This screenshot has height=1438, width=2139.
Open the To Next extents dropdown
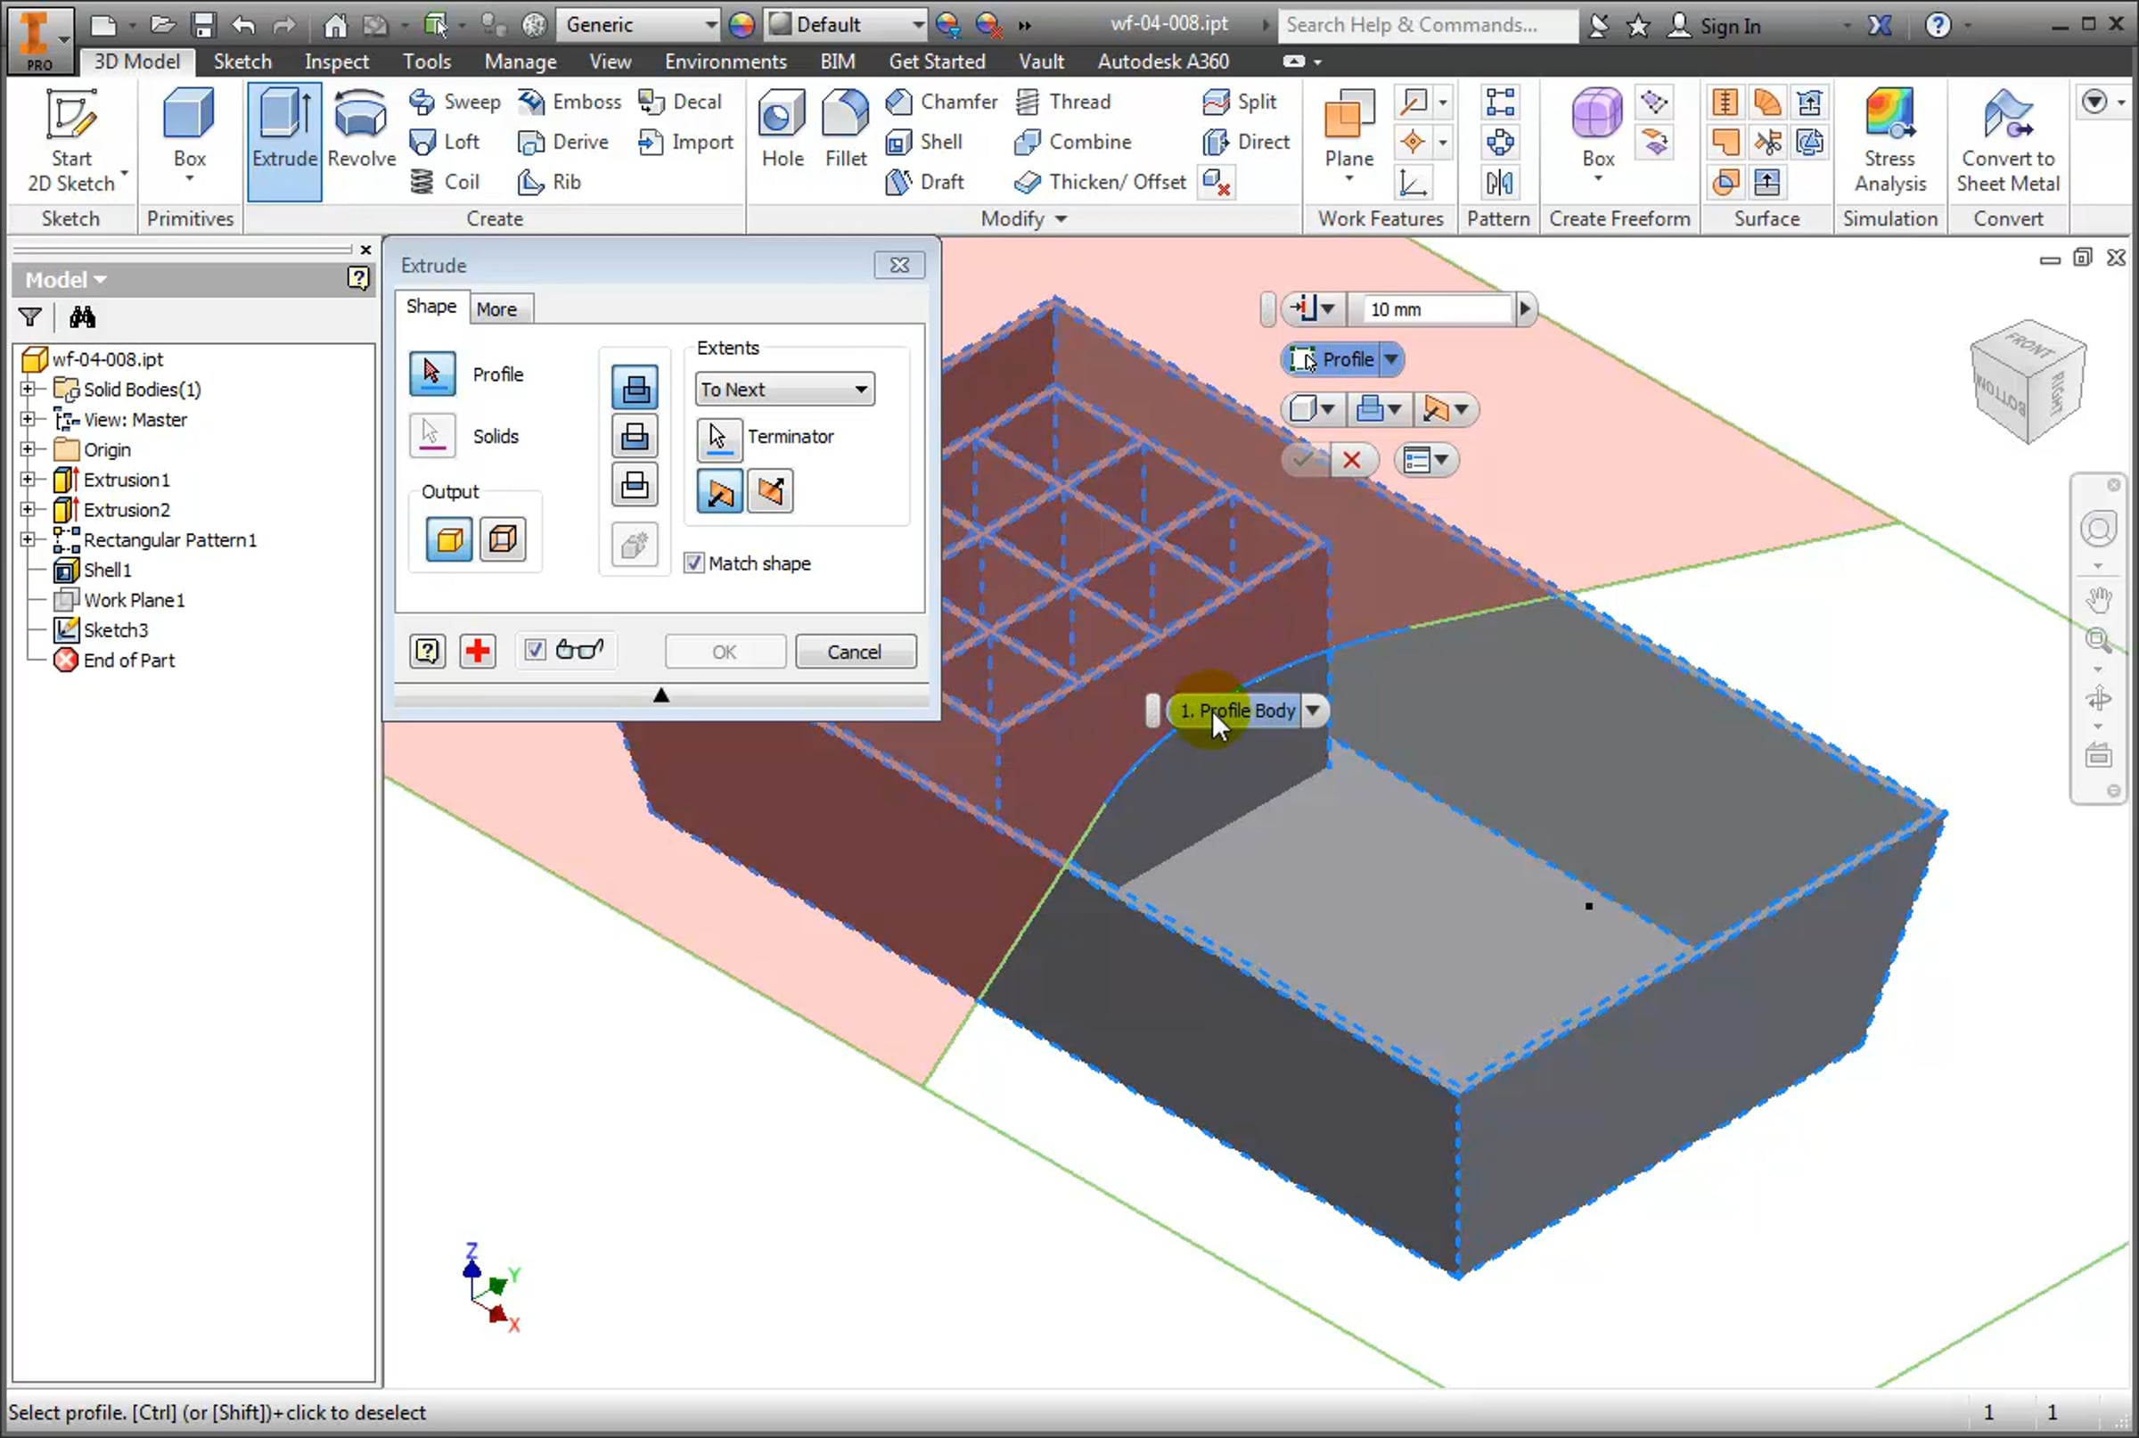[x=784, y=390]
